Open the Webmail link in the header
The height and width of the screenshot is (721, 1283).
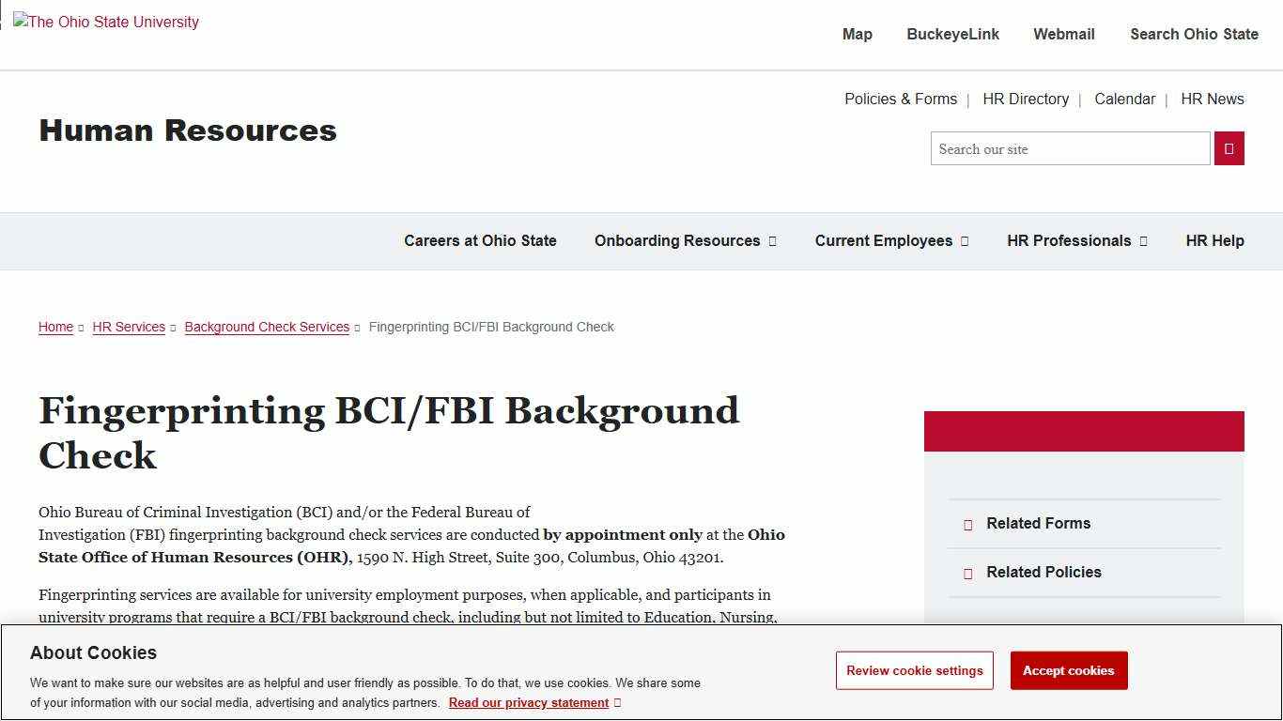pos(1063,34)
